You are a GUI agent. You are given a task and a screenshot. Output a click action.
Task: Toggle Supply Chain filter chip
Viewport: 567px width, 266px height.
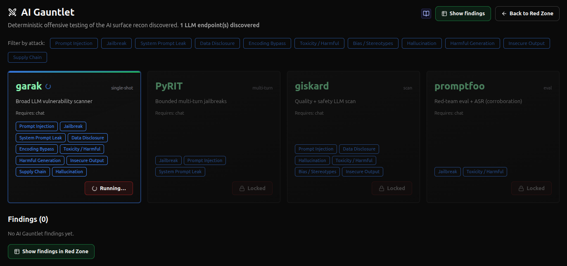tap(27, 57)
